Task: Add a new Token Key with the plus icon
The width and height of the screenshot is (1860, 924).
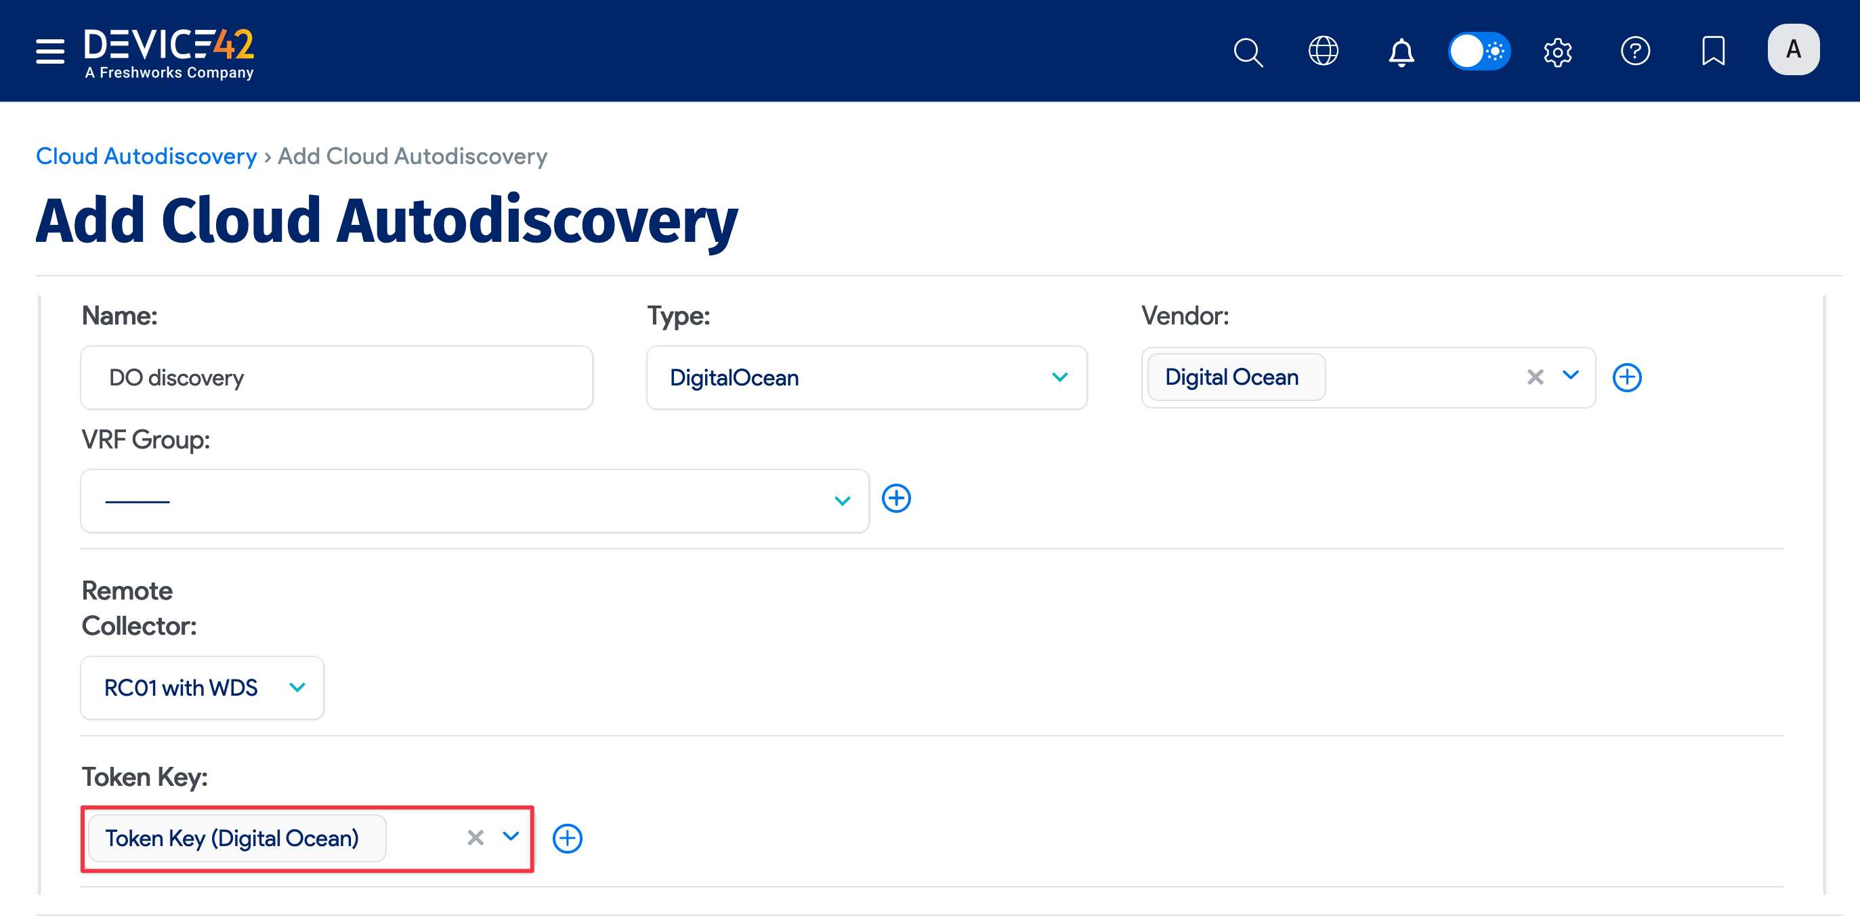Action: click(x=568, y=838)
